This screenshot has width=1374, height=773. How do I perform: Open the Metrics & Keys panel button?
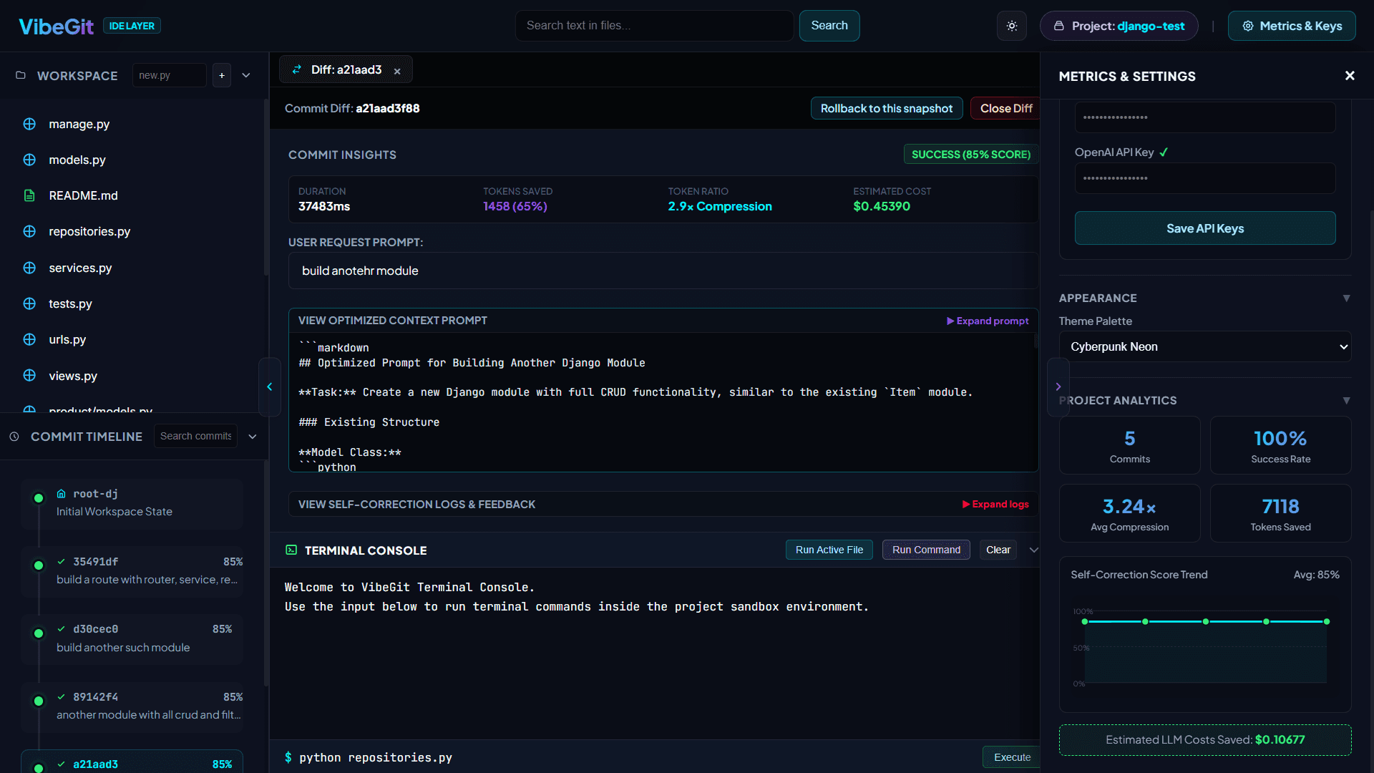(1292, 26)
